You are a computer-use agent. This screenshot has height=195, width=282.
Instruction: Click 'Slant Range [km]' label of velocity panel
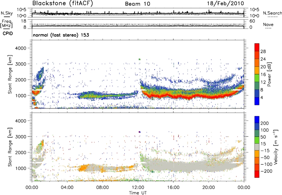[10, 147]
